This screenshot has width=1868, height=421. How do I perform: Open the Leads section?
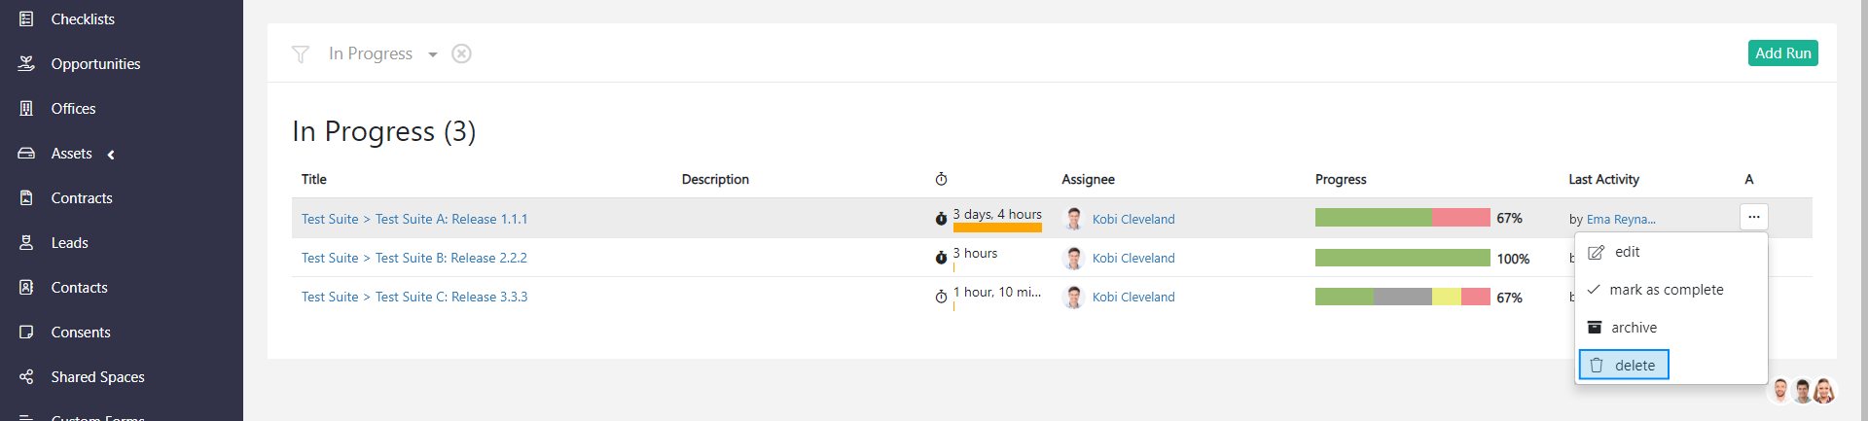pos(69,243)
